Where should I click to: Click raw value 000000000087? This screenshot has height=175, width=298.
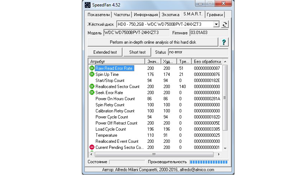pos(207,68)
